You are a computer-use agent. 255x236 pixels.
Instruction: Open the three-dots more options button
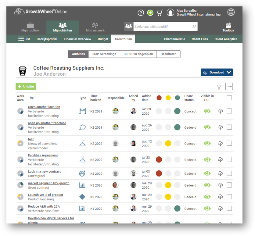229,86
